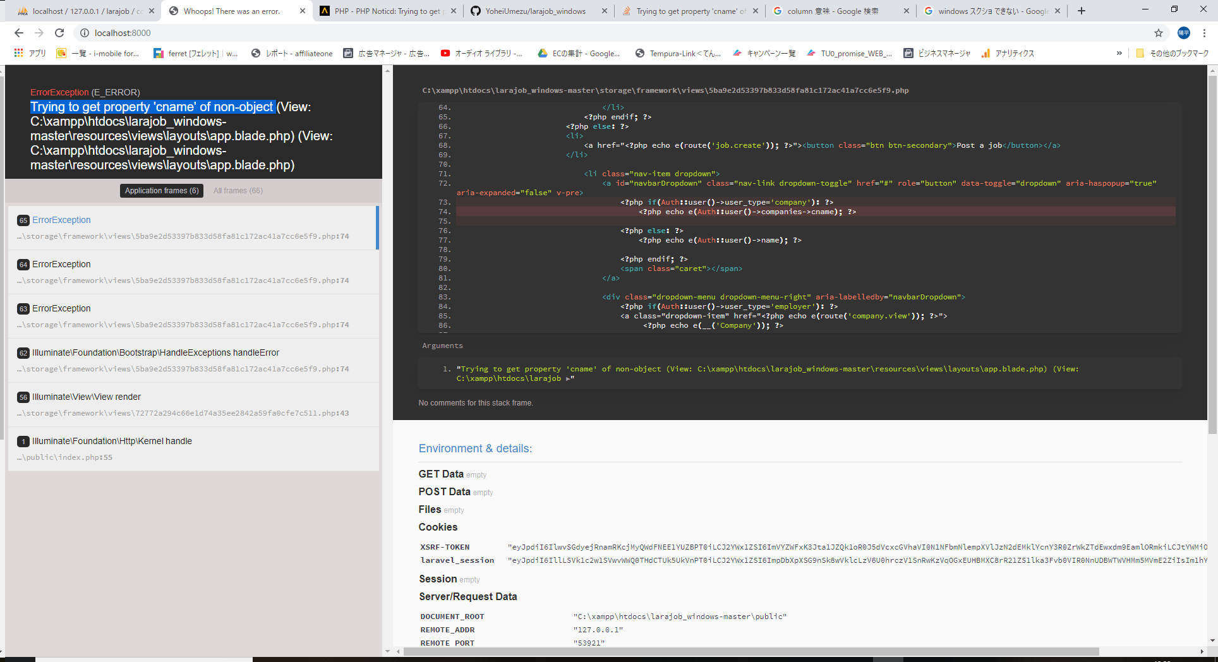Open the その他のブックマーク folder
The height and width of the screenshot is (662, 1218).
1173,53
